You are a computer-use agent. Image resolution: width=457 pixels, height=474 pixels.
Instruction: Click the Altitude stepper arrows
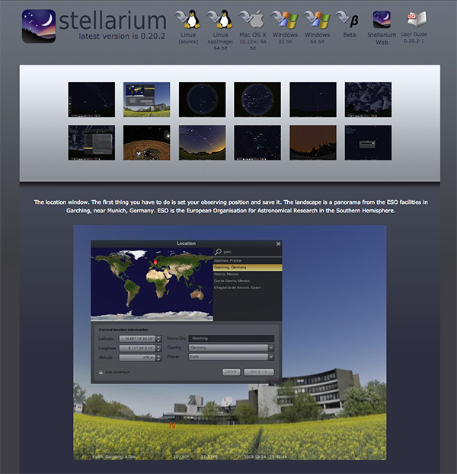pos(159,358)
